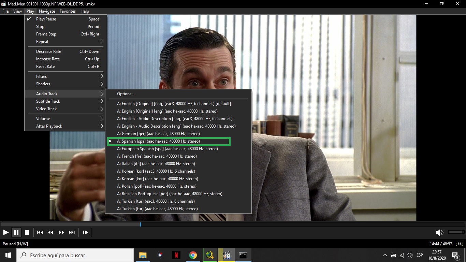Open the File menu

click(5, 11)
